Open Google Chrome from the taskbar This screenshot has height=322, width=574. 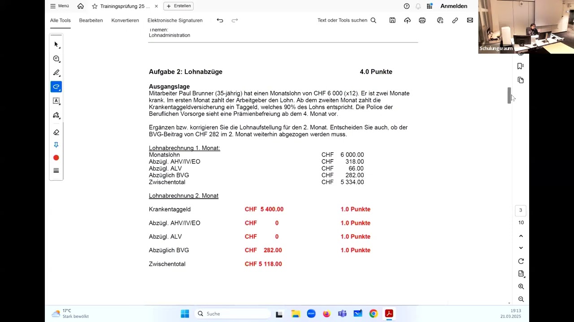tap(373, 314)
